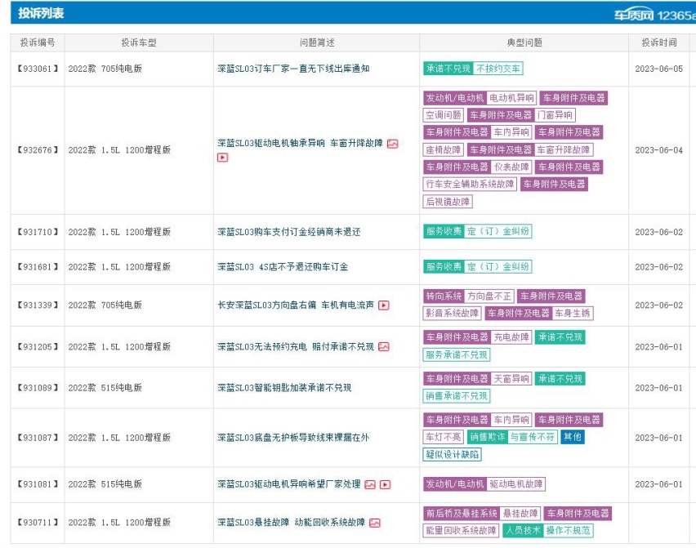Open complaint 长安深蓝SL03方向盘右偏 车机有电流声
Image resolution: width=696 pixels, height=548 pixels.
click(x=296, y=305)
